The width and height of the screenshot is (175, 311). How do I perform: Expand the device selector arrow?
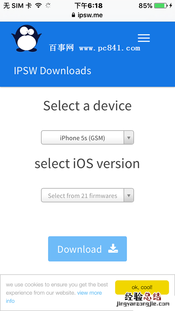(x=129, y=138)
